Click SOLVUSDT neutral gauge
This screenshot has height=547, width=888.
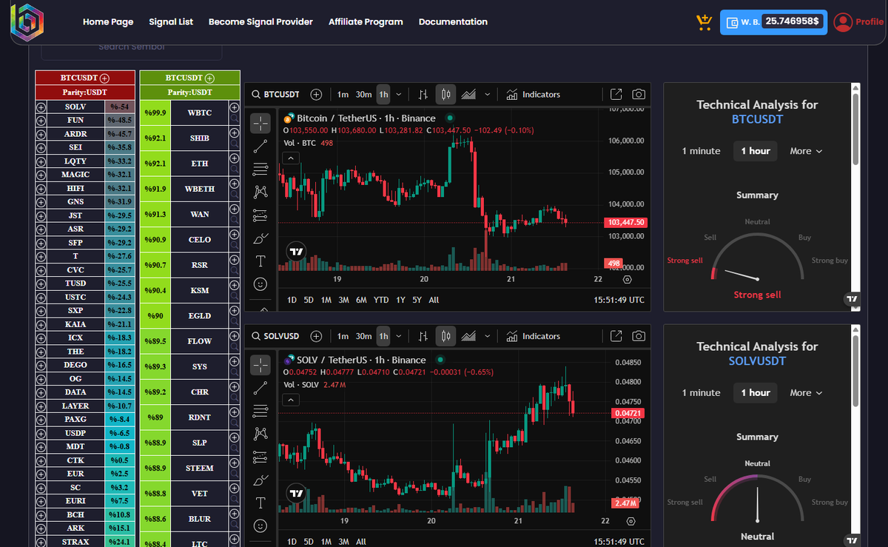click(x=757, y=498)
